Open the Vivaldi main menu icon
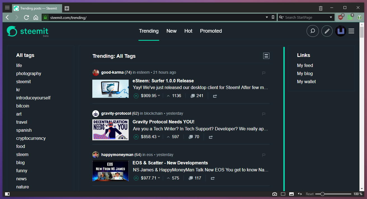 point(7,8)
